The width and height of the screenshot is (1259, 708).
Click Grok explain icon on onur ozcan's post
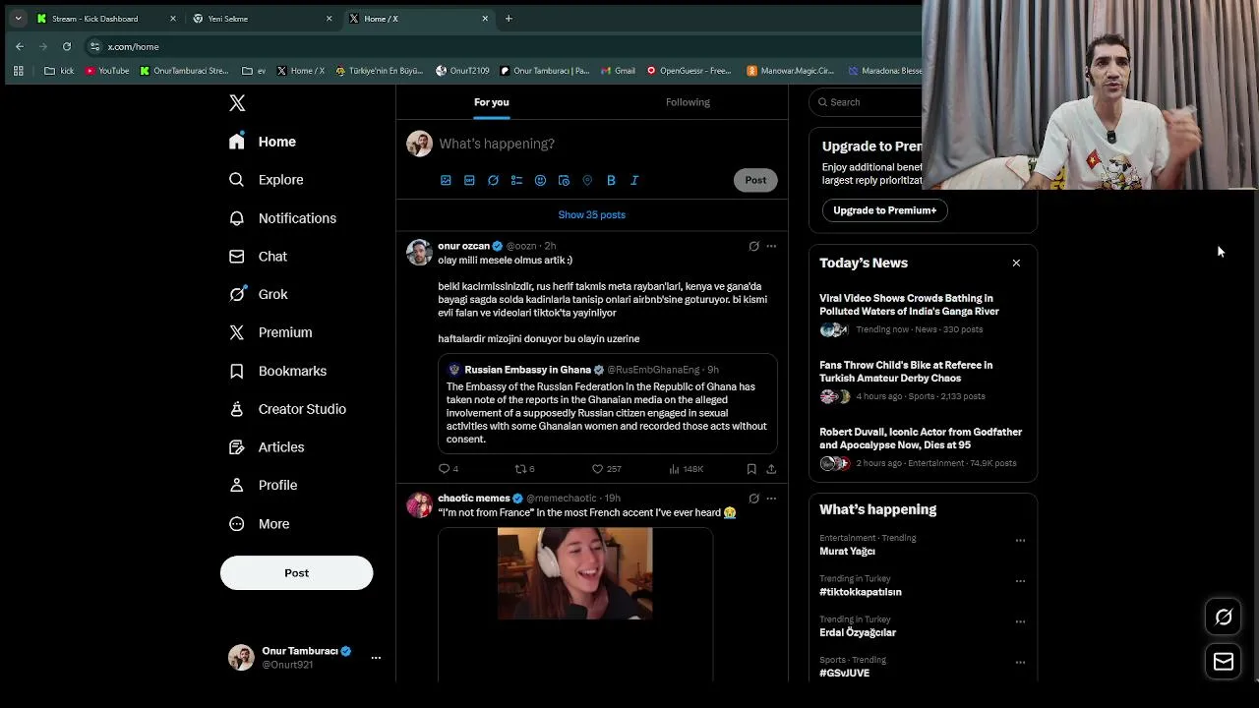(x=753, y=246)
